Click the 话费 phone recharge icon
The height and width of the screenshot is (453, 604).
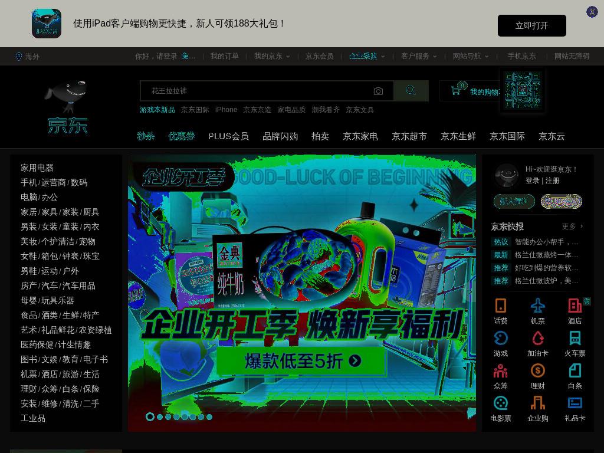500,306
